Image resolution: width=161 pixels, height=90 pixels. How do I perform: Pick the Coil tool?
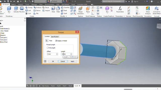[x=28, y=13]
